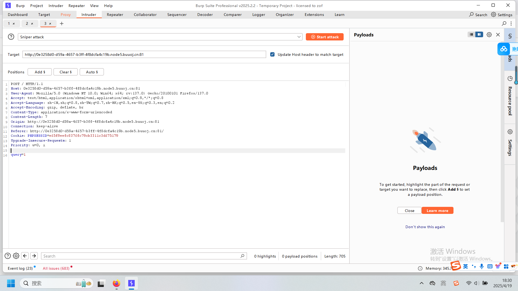Open the Repeater menu

pos(77,6)
